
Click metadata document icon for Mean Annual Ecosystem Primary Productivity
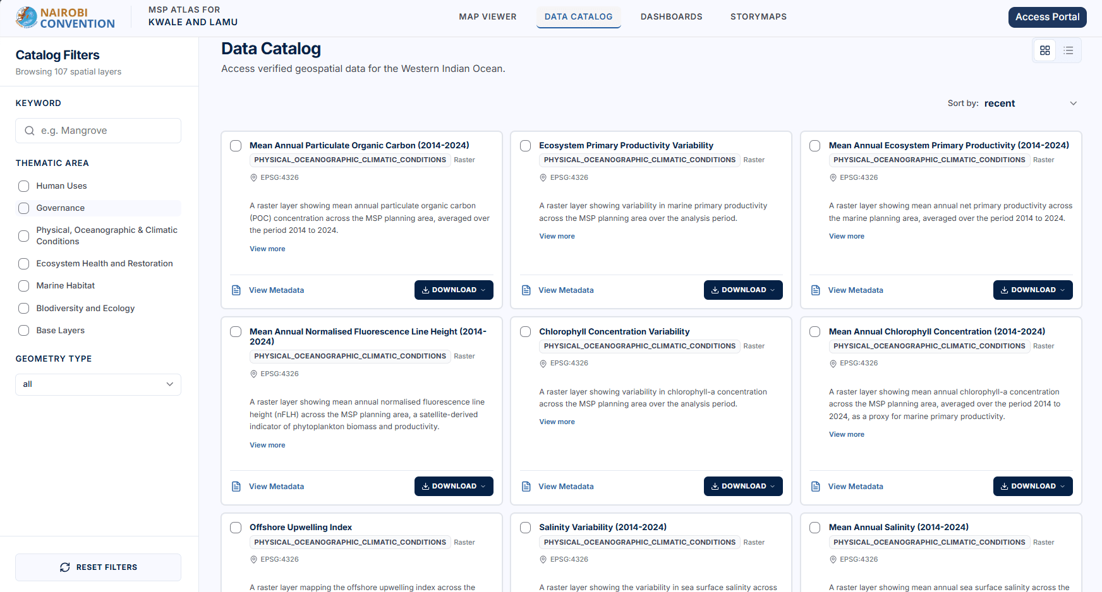[x=816, y=290]
